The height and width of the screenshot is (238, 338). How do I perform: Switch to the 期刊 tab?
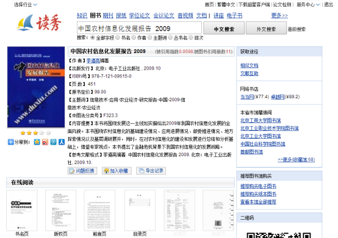tap(108, 15)
